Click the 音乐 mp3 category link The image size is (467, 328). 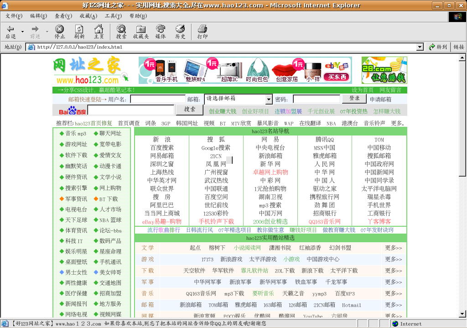point(76,134)
